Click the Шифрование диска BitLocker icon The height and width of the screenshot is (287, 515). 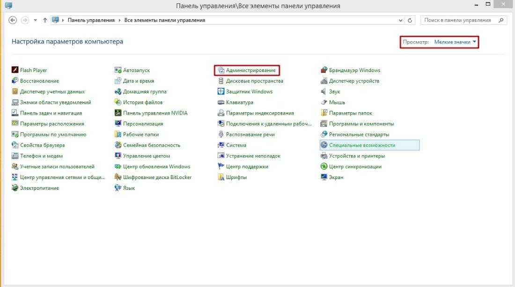[118, 177]
